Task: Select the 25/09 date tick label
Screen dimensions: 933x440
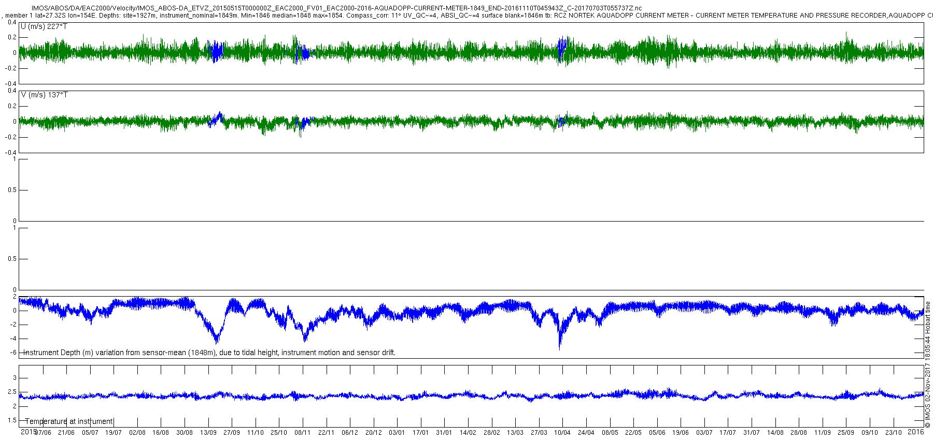Action: click(846, 433)
